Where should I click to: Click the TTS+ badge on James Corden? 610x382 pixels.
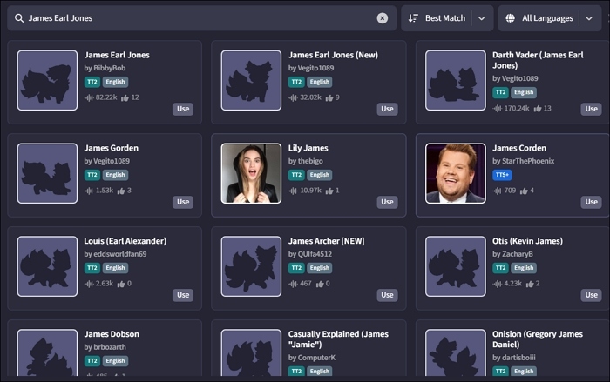click(502, 175)
